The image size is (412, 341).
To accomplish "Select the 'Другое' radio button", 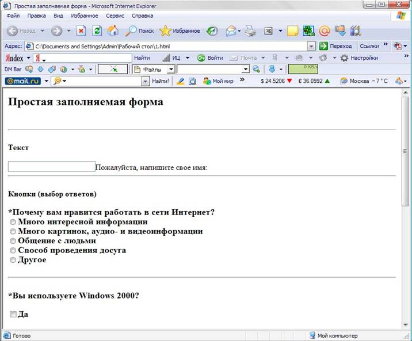I will (13, 260).
